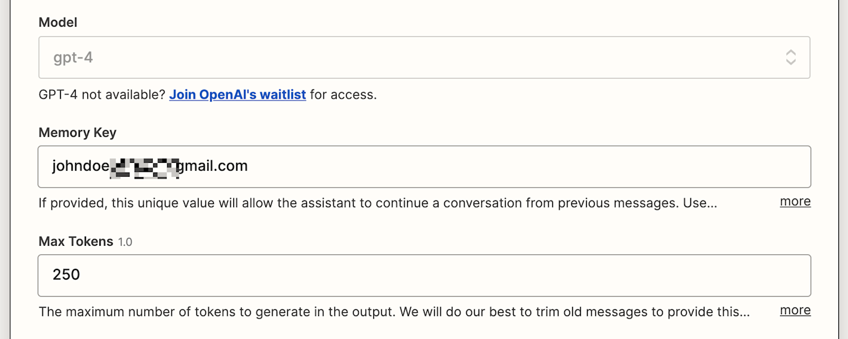Image resolution: width=848 pixels, height=339 pixels.
Task: Click the 'for access.' text after waitlist link
Action: pyautogui.click(x=343, y=94)
